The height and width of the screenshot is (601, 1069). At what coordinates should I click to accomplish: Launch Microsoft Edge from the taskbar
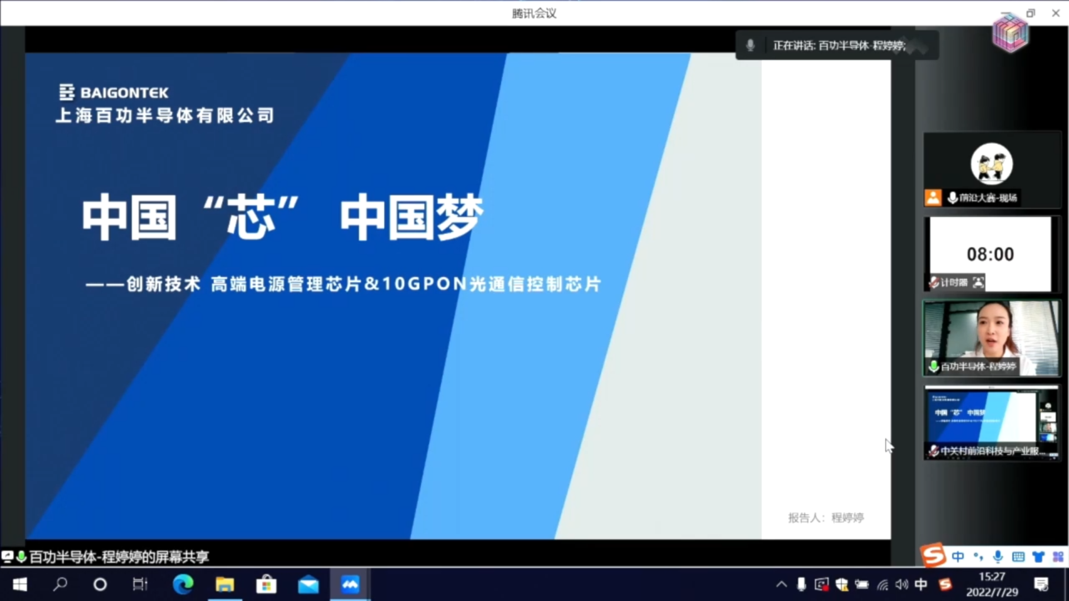[x=183, y=584]
